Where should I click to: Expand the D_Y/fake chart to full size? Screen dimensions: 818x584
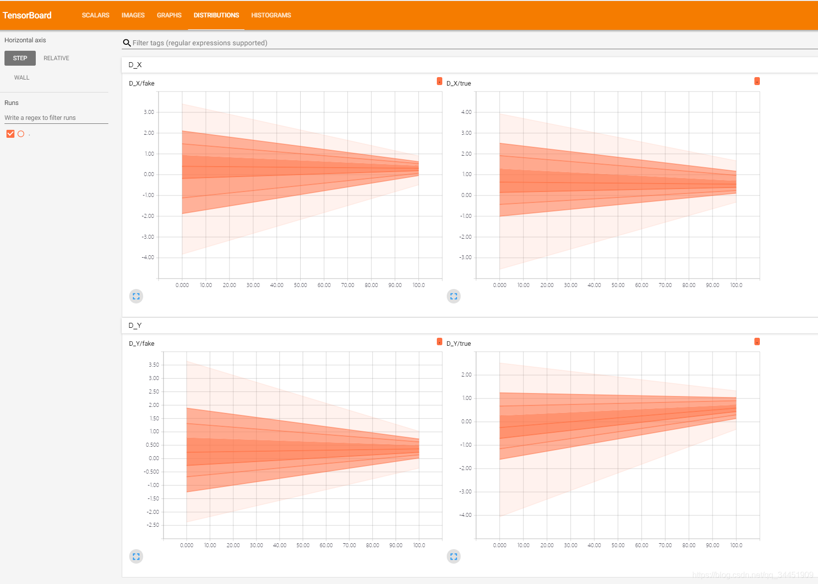click(x=136, y=557)
